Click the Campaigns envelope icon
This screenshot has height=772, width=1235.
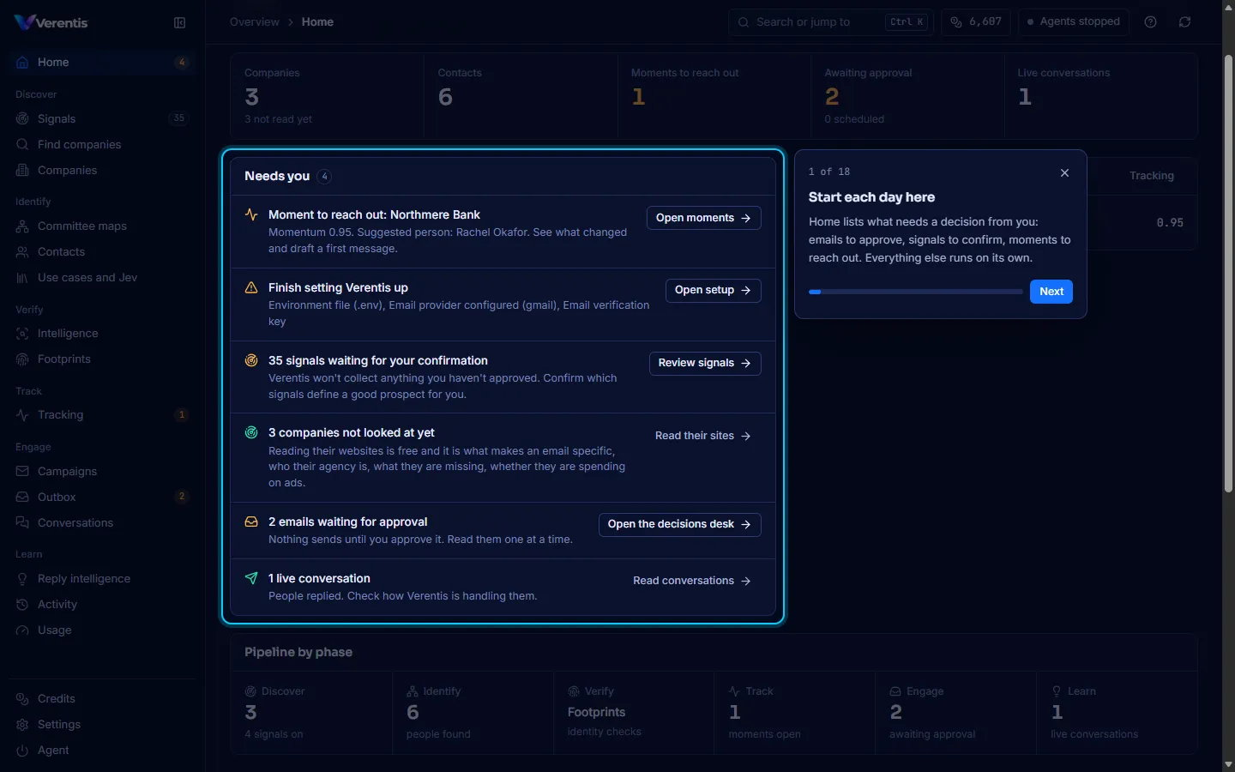[22, 472]
